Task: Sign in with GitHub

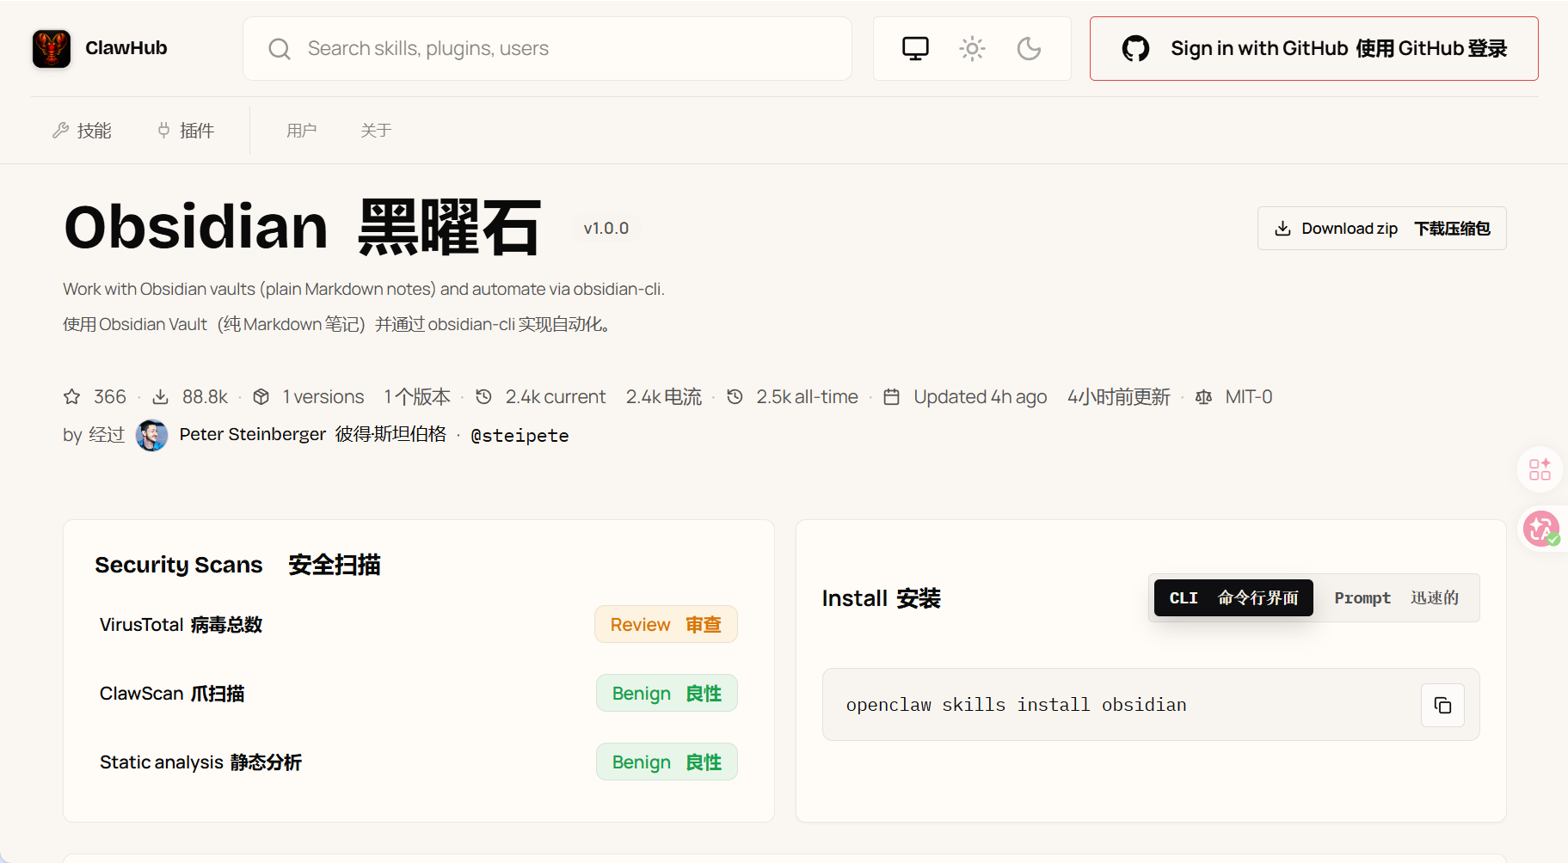Action: click(x=1313, y=48)
